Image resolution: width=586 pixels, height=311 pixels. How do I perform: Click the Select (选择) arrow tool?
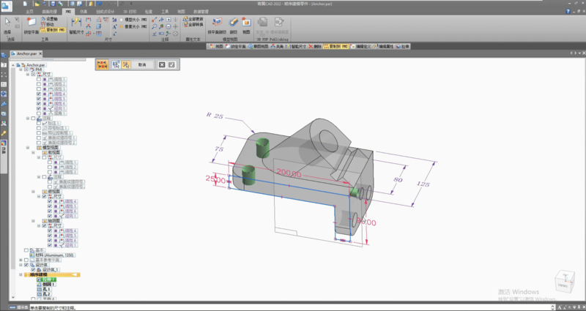(x=9, y=25)
